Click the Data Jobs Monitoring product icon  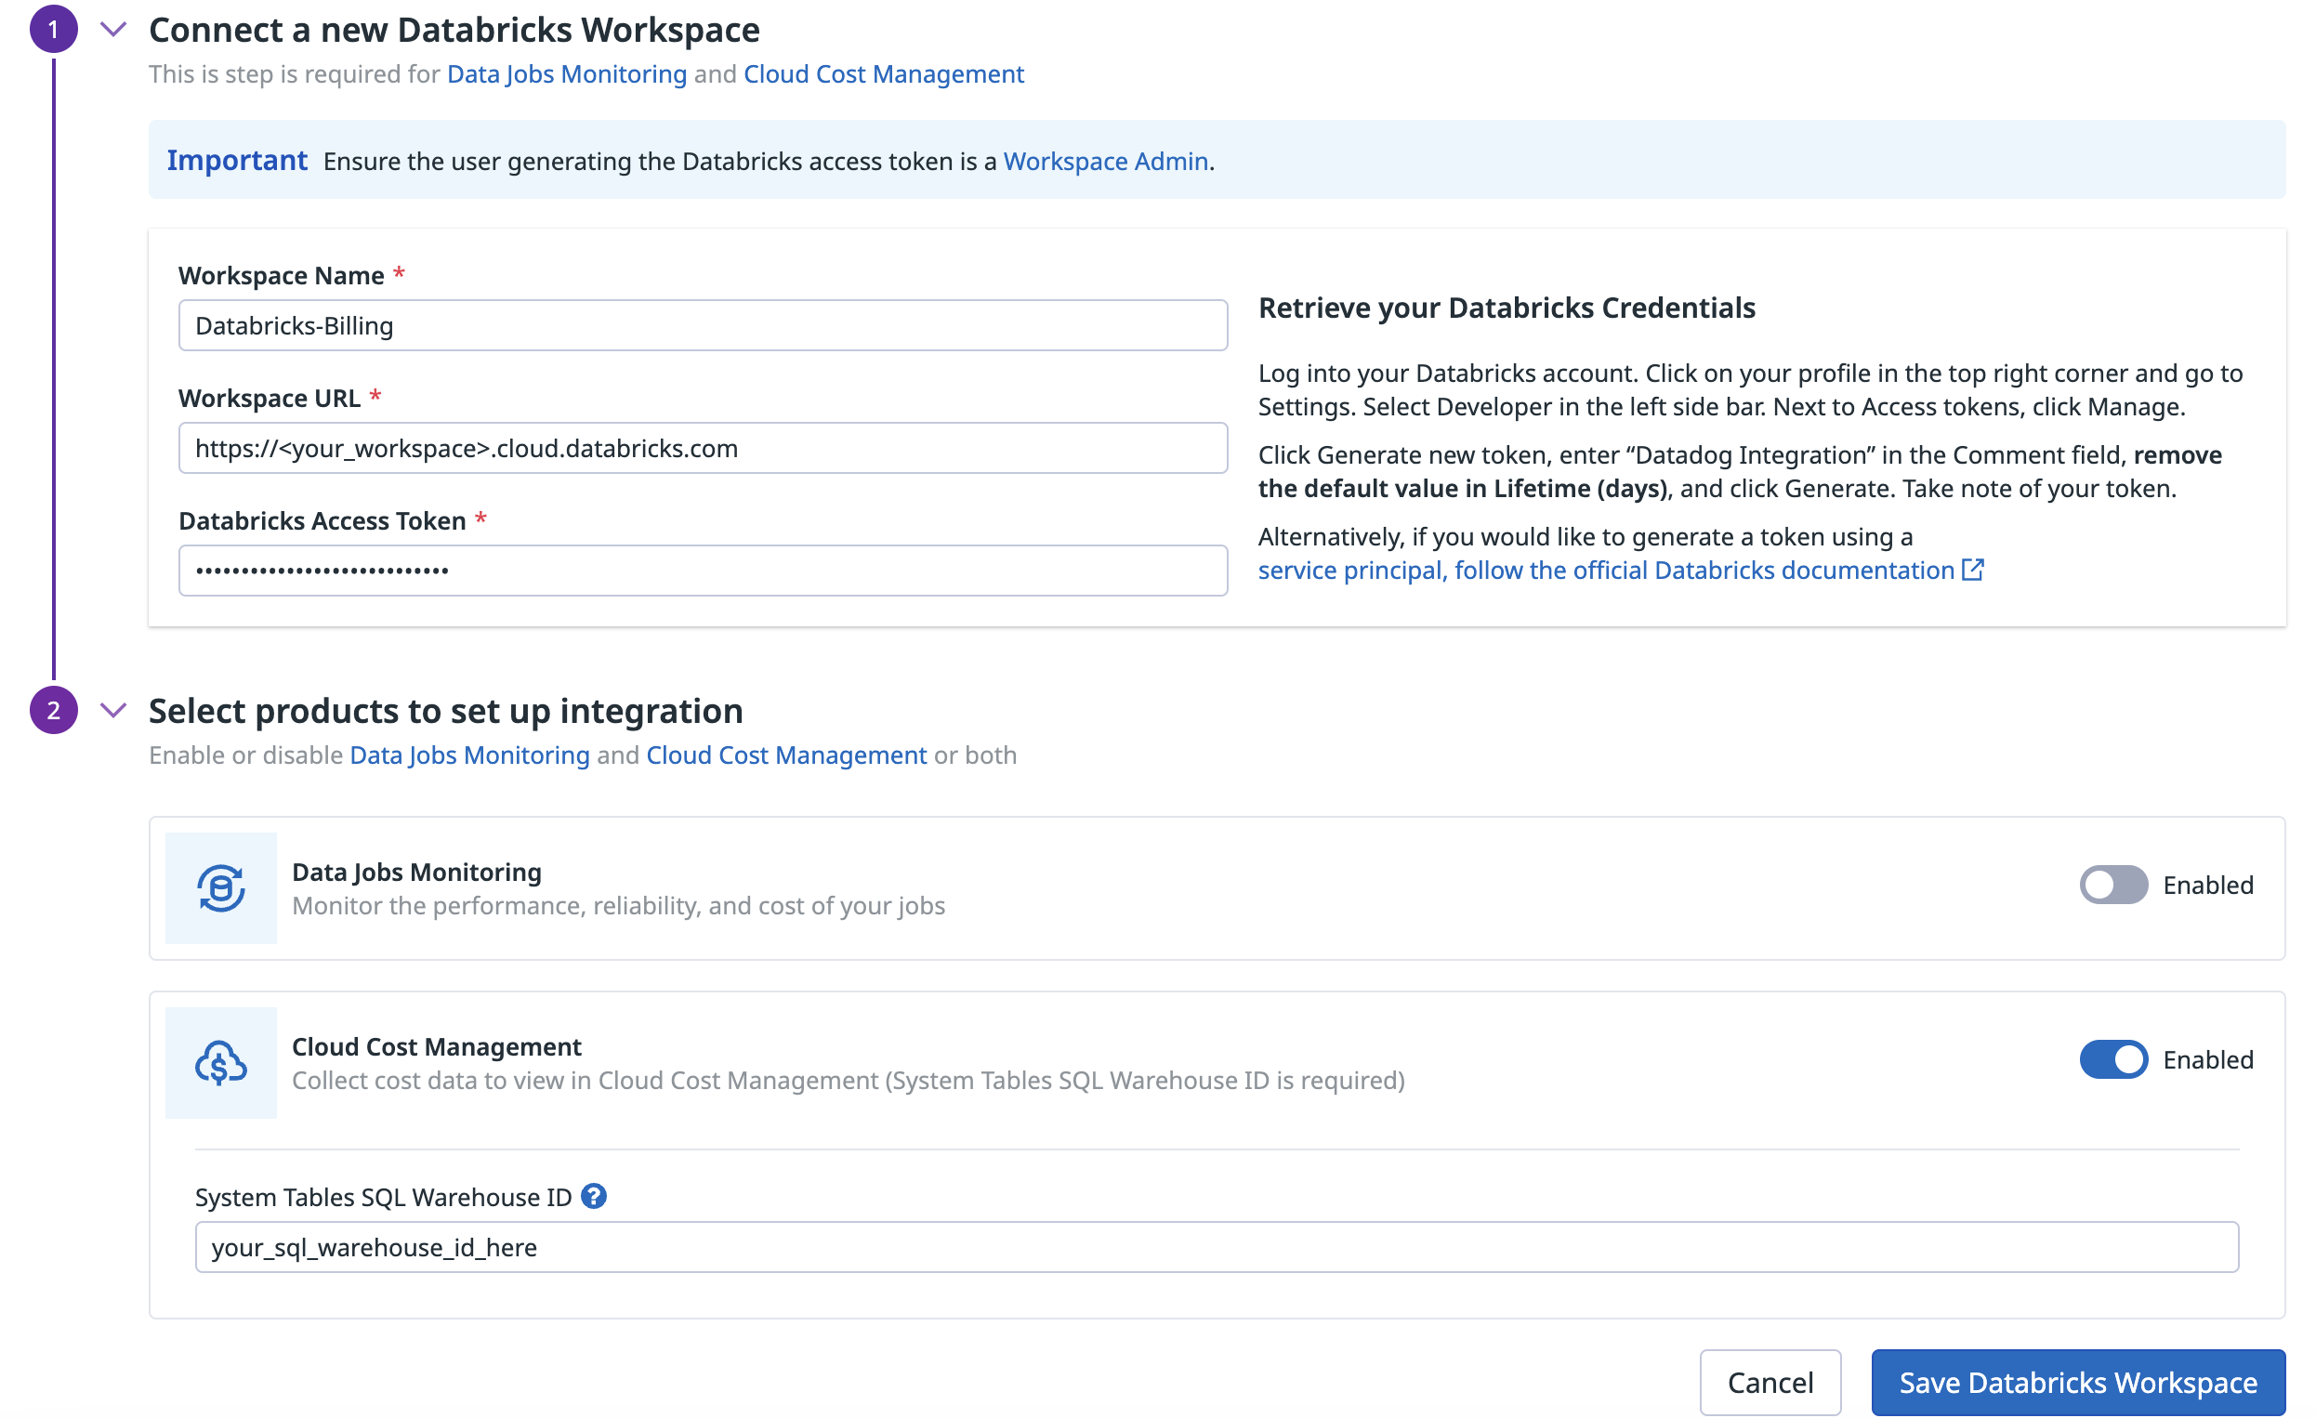221,888
